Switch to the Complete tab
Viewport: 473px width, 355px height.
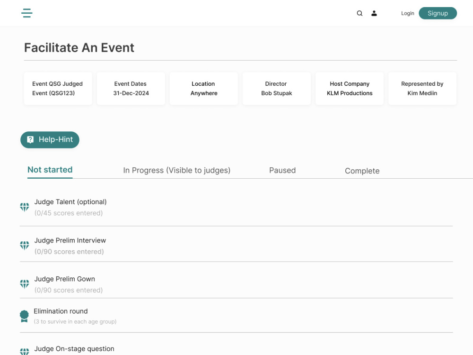coord(362,171)
